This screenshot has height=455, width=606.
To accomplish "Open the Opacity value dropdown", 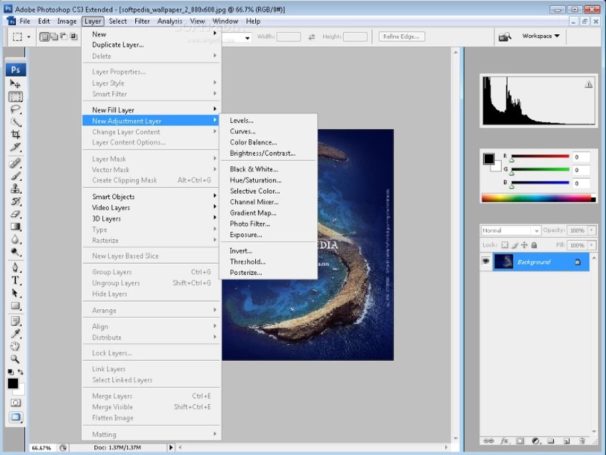I will pos(591,230).
